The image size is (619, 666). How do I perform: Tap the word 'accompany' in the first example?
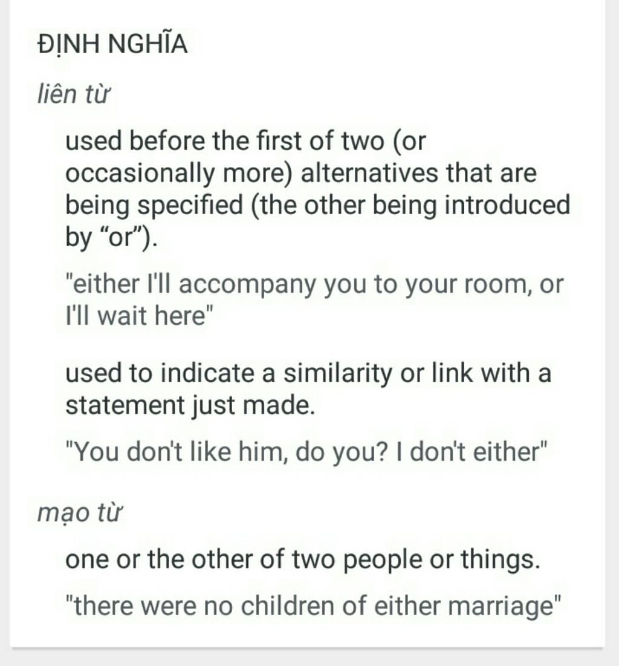[x=247, y=285]
